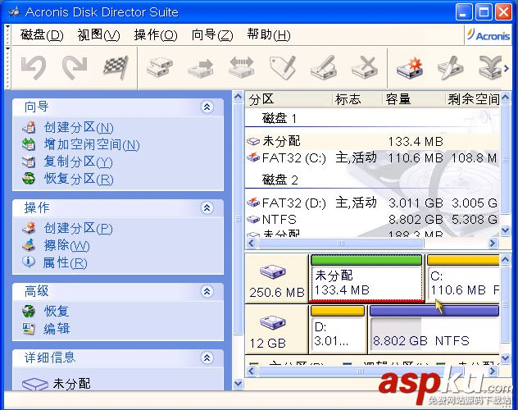Click the icon beside 增加空闲空间

[x=29, y=144]
